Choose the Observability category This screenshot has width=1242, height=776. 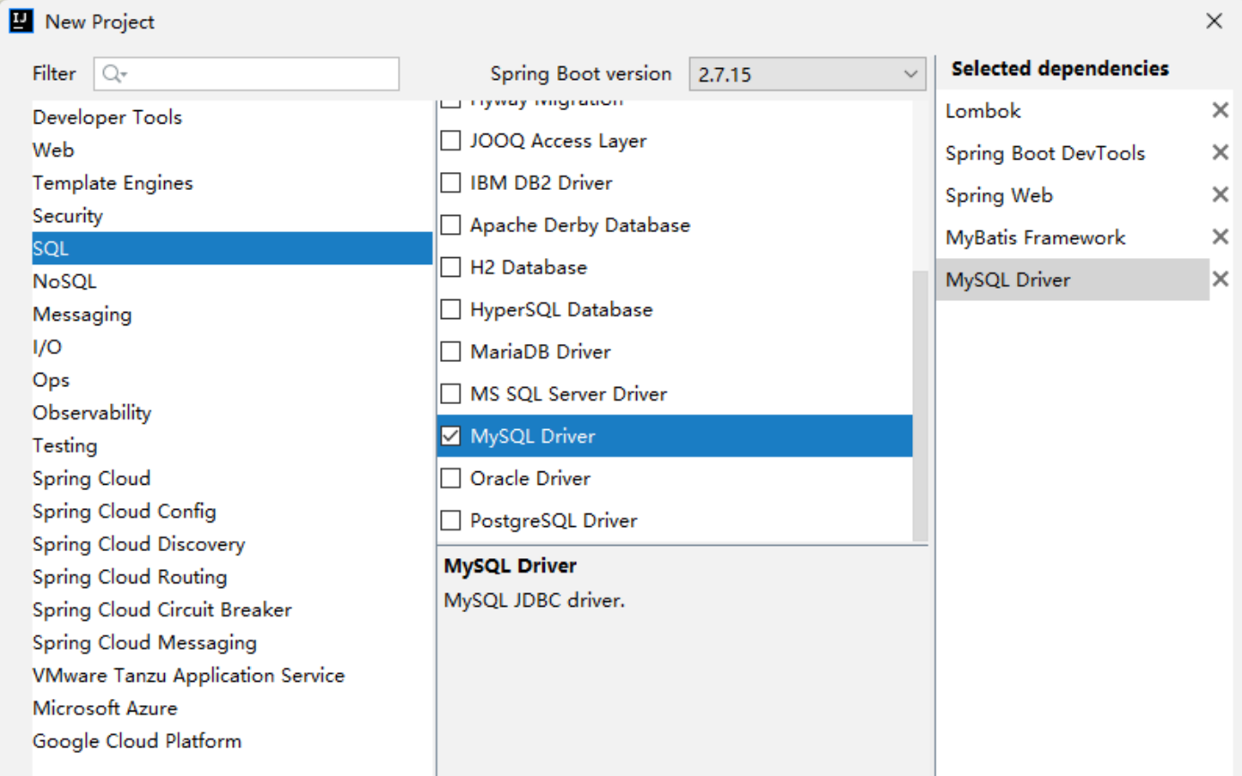point(232,413)
